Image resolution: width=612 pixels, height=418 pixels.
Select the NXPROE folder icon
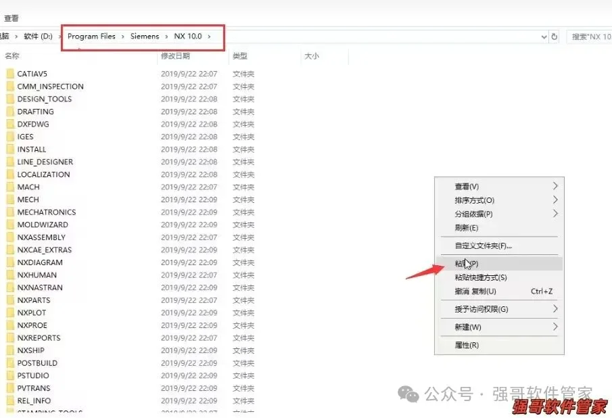[10, 325]
